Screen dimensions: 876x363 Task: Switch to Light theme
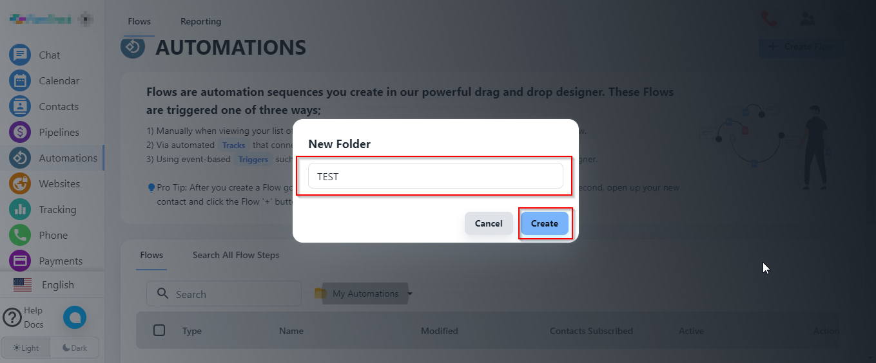click(x=26, y=348)
